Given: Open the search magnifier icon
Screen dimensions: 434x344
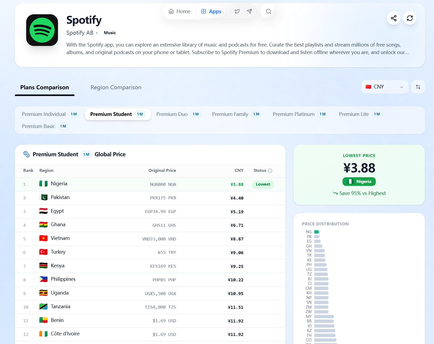Looking at the screenshot, I should pyautogui.click(x=268, y=12).
